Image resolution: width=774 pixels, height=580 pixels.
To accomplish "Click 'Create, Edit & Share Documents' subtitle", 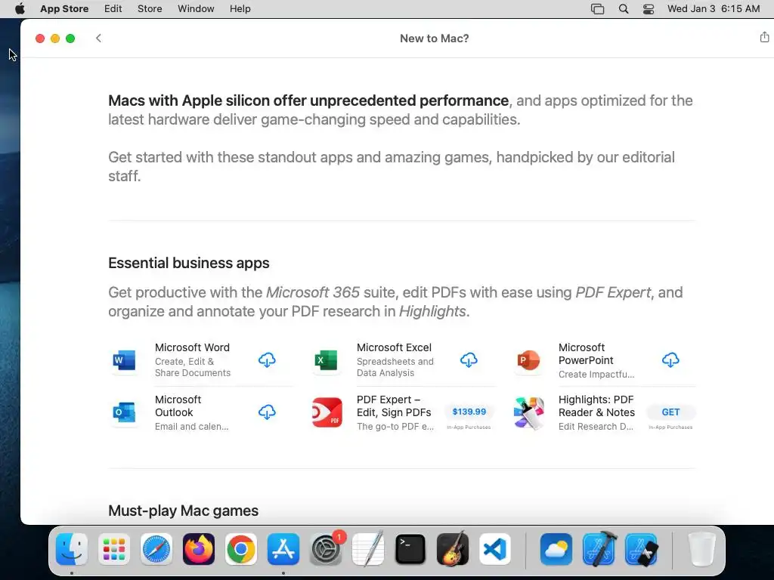I will 193,367.
